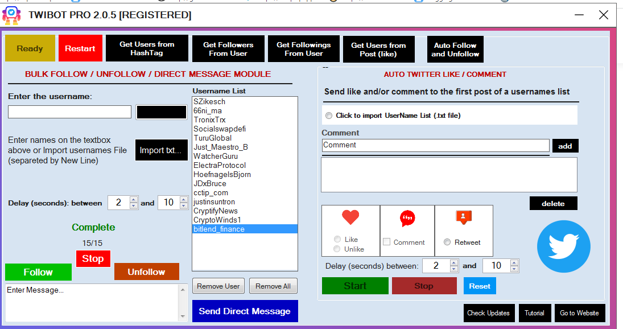Click the red Restart button
Image resolution: width=623 pixels, height=329 pixels.
click(x=80, y=48)
